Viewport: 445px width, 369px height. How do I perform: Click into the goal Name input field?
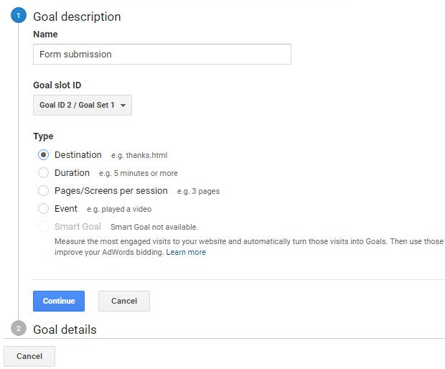tap(162, 55)
